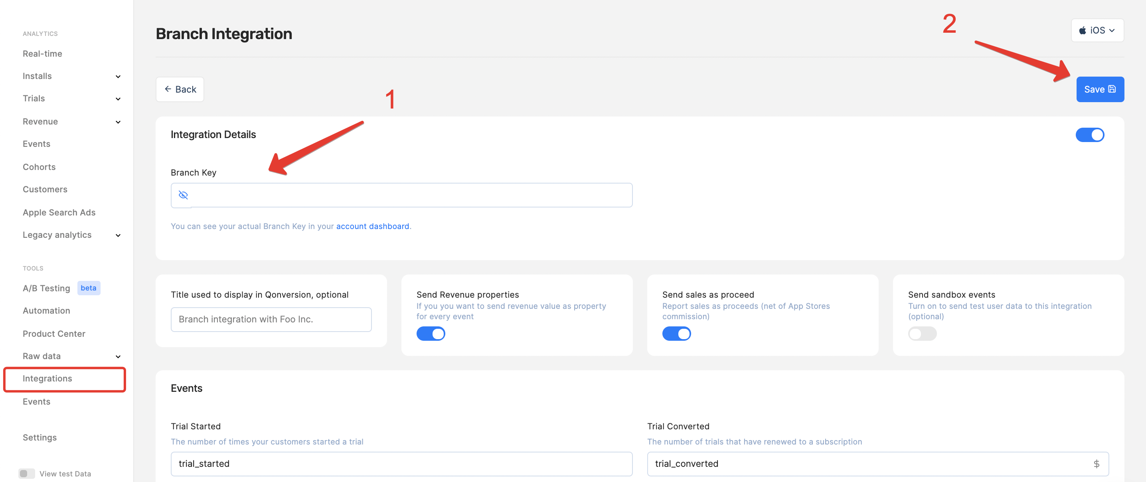Disable the Integration Details toggle
This screenshot has height=482, width=1146.
pyautogui.click(x=1089, y=135)
